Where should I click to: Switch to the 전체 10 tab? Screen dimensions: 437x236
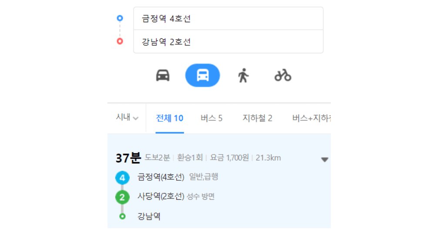point(169,118)
